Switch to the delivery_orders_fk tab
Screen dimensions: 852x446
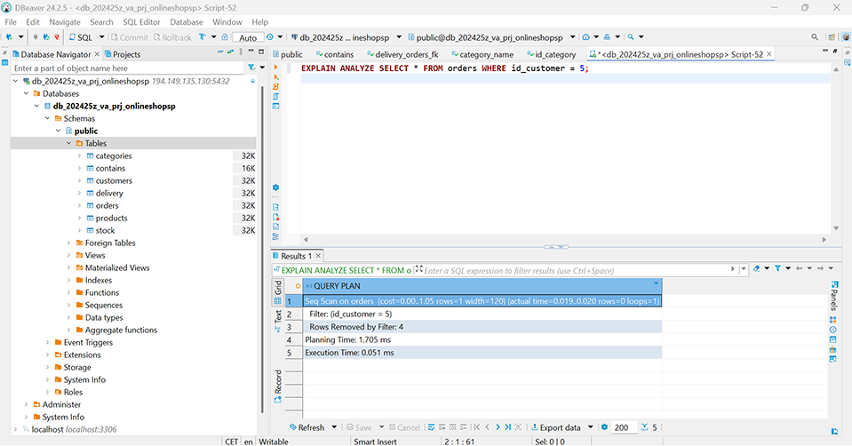[407, 54]
